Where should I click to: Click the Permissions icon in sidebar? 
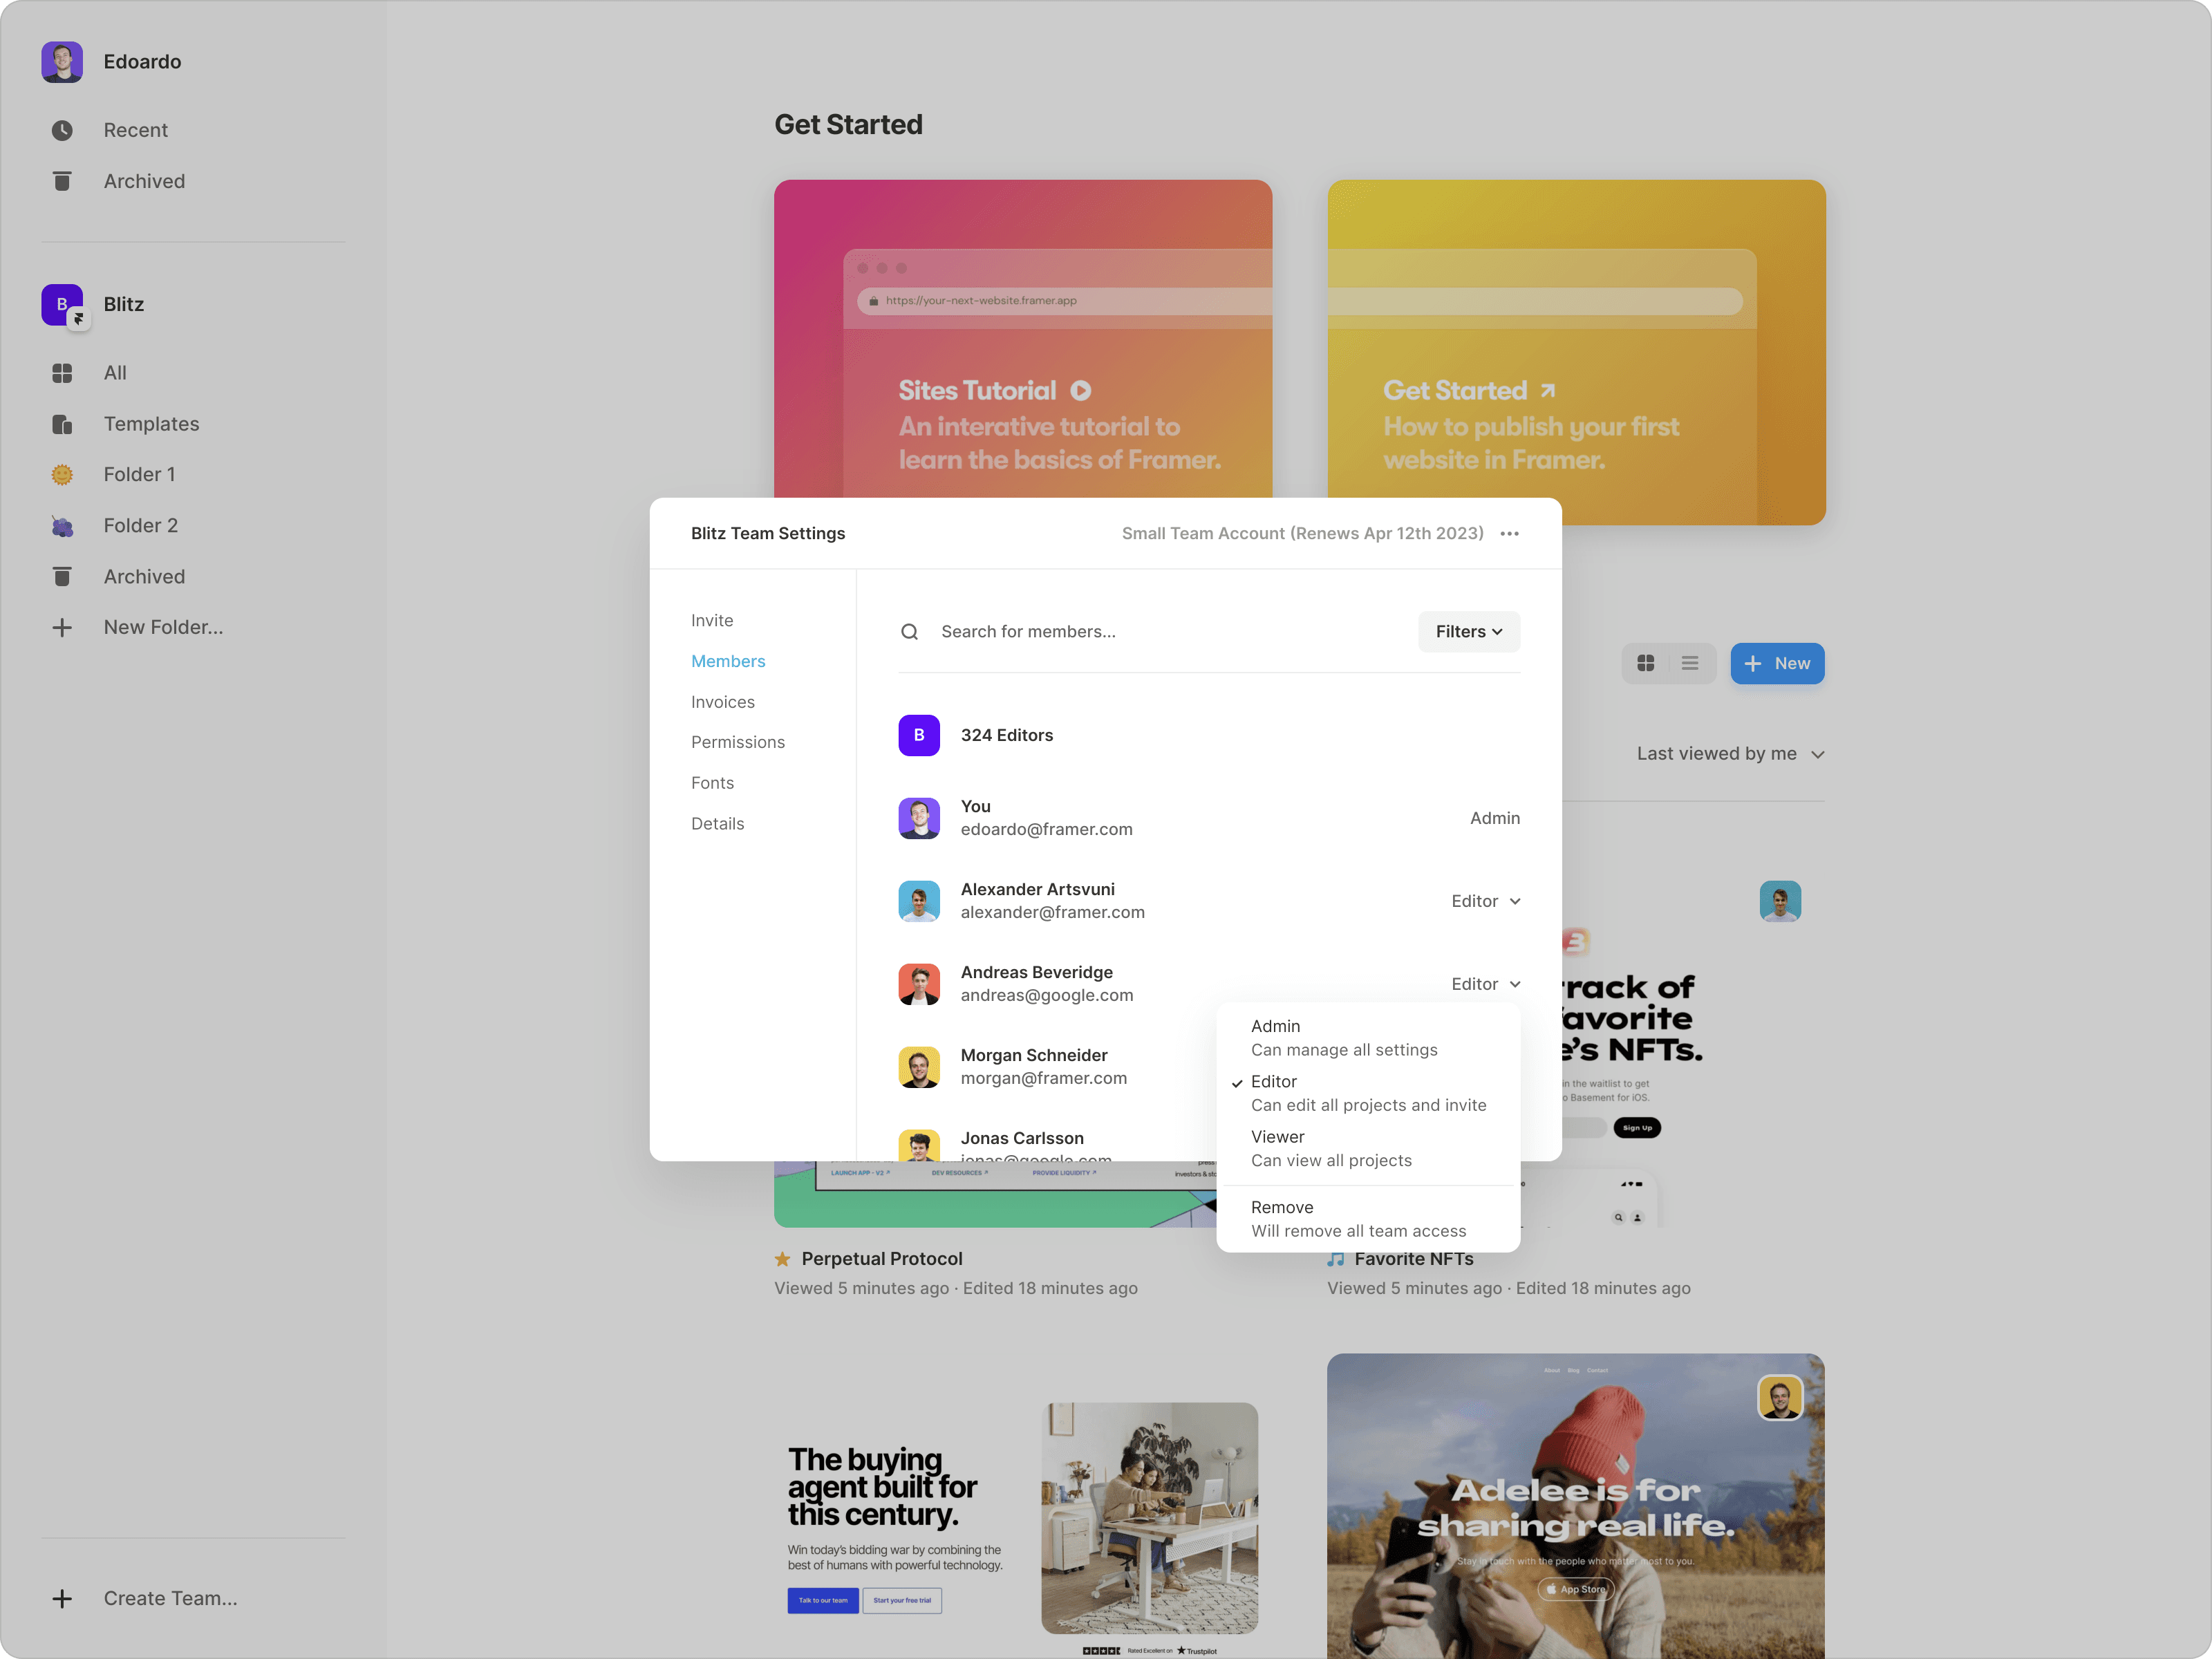pos(737,740)
